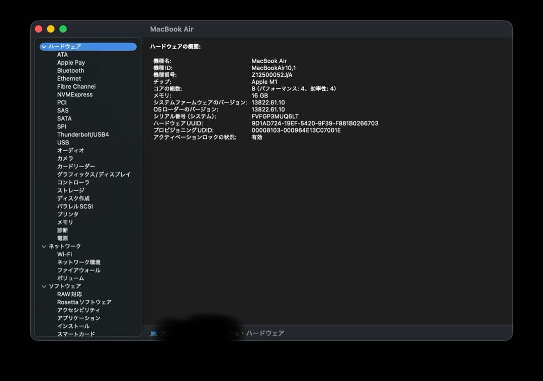
Task: Click the Apple M1 chip value
Action: [264, 82]
